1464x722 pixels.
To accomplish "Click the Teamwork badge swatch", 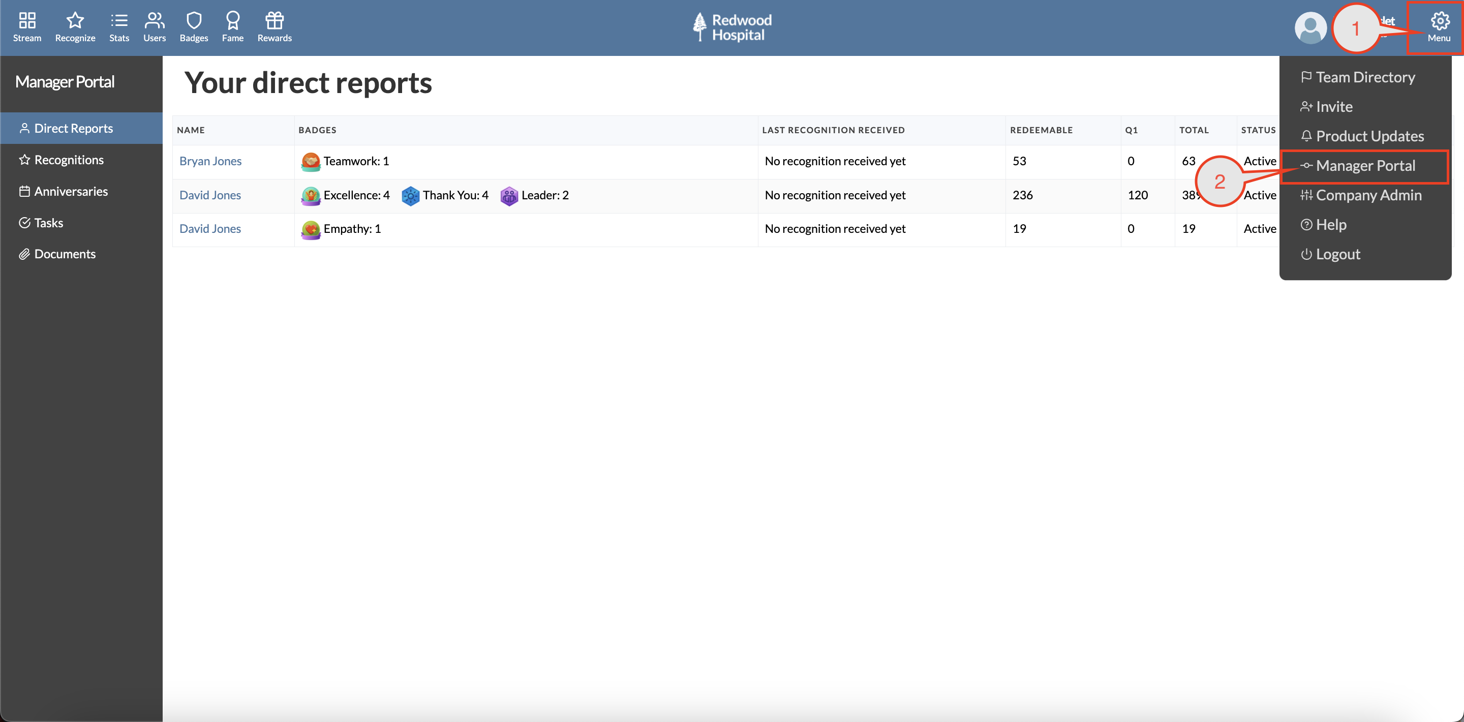I will pos(311,162).
